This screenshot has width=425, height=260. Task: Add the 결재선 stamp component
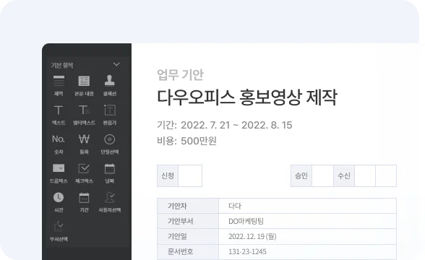(110, 80)
